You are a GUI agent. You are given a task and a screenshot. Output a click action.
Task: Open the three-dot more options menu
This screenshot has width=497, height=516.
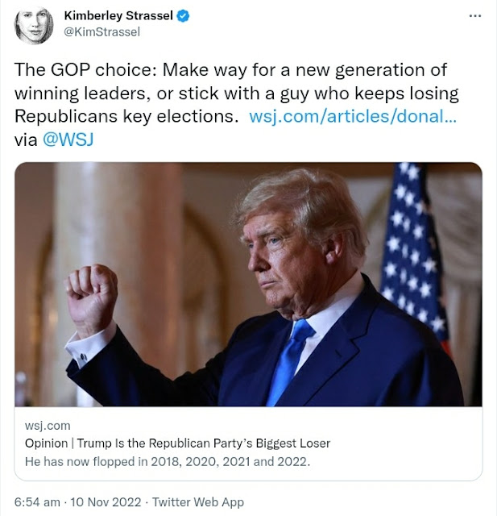coord(475,15)
